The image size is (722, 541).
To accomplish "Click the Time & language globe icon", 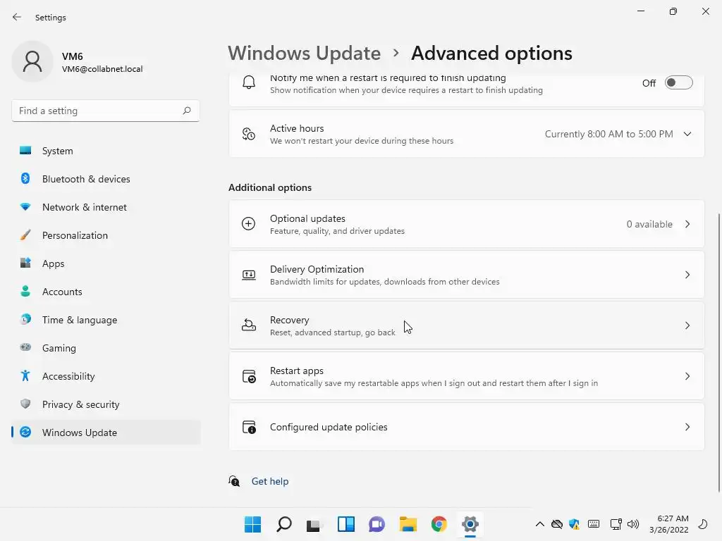I will coord(25,319).
